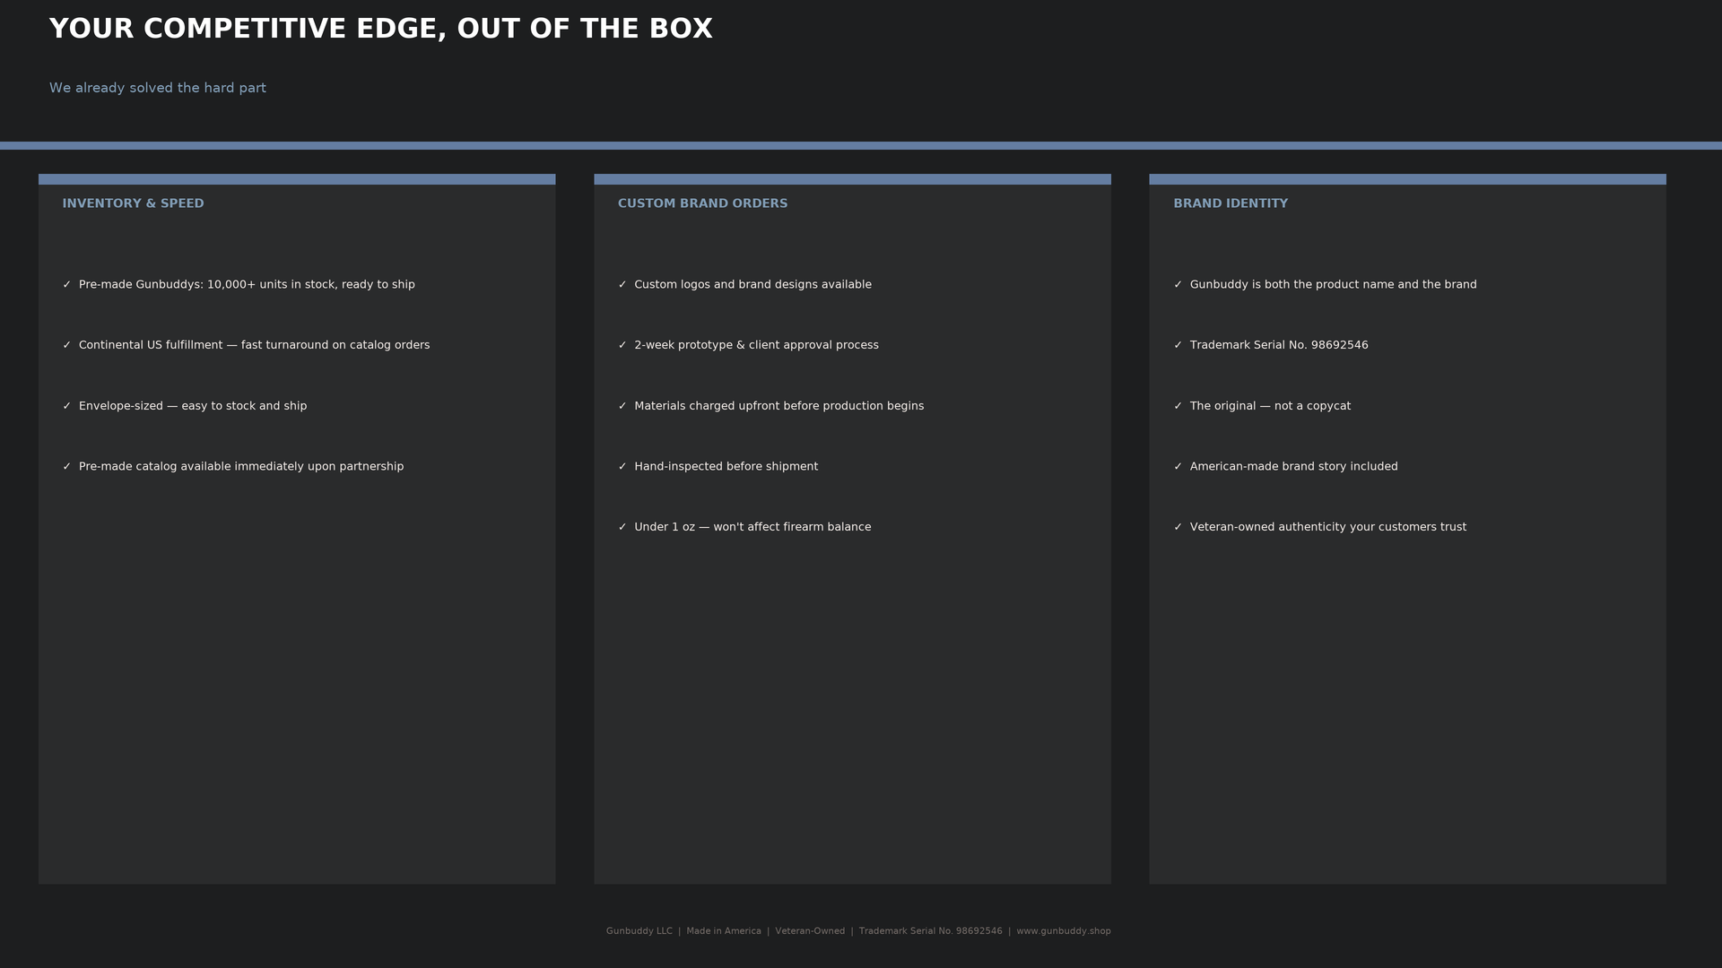Select 'Trademark Serial No. 98692546' bullet in Brand Identity

click(1279, 345)
